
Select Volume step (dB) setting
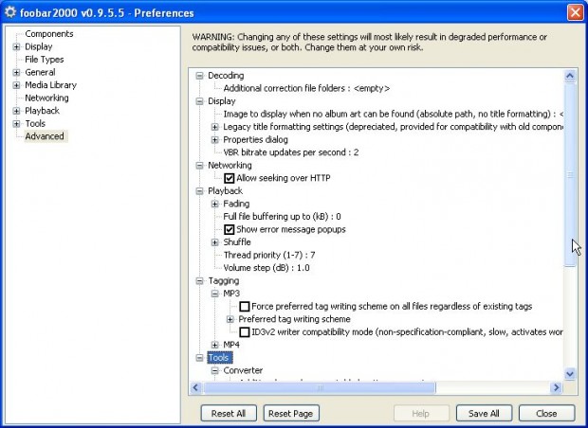point(266,268)
